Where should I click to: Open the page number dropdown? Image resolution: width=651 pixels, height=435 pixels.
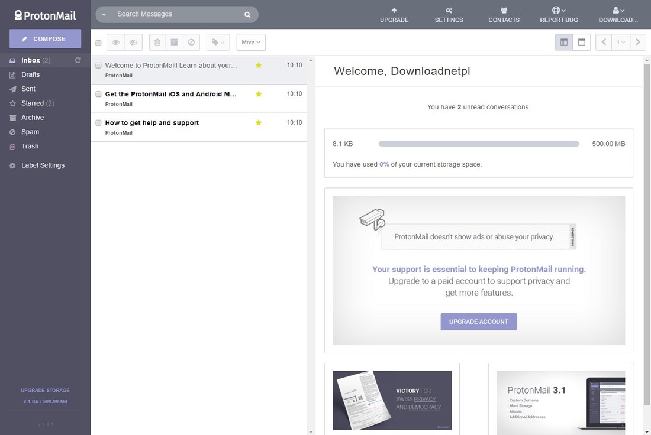[621, 43]
